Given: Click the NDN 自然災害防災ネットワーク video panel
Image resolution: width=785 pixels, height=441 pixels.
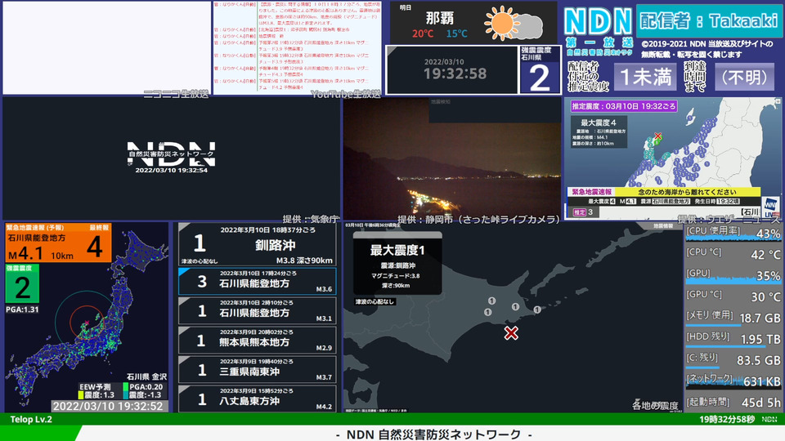Looking at the screenshot, I should point(171,158).
